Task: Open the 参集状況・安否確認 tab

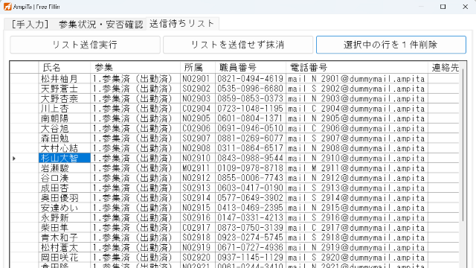Action: (101, 24)
